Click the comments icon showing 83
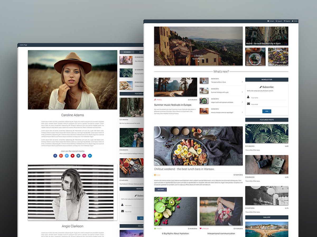This screenshot has height=237, width=317. coord(286,146)
